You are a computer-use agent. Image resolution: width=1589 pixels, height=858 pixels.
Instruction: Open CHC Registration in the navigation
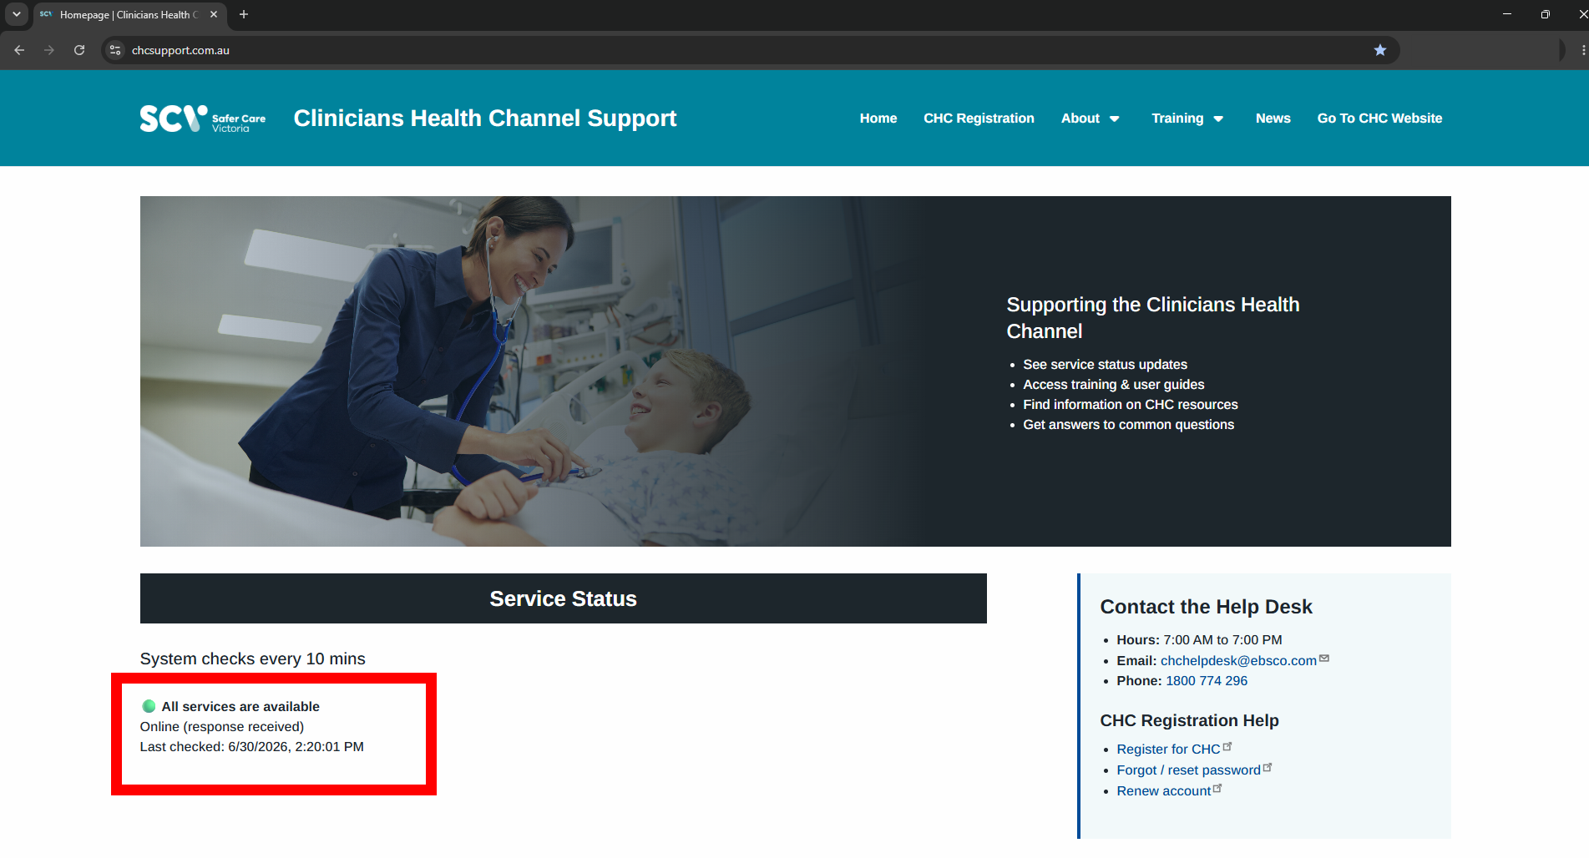click(x=979, y=119)
